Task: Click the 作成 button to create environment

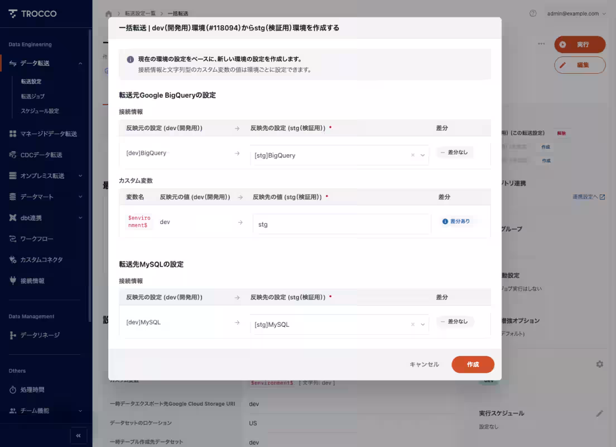Action: pyautogui.click(x=473, y=364)
